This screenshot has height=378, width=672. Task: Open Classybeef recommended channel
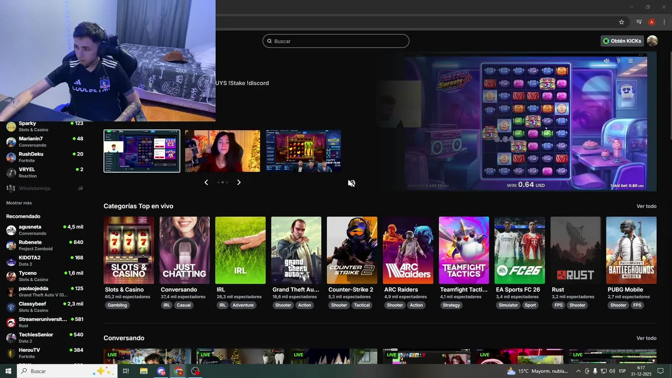45,307
